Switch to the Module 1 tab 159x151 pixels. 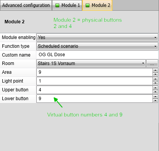[67, 5]
